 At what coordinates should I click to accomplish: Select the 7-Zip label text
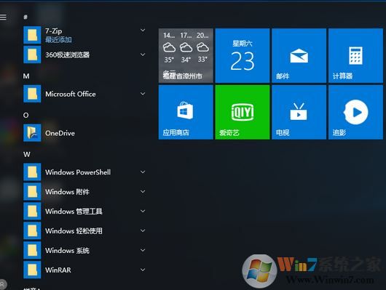point(53,31)
